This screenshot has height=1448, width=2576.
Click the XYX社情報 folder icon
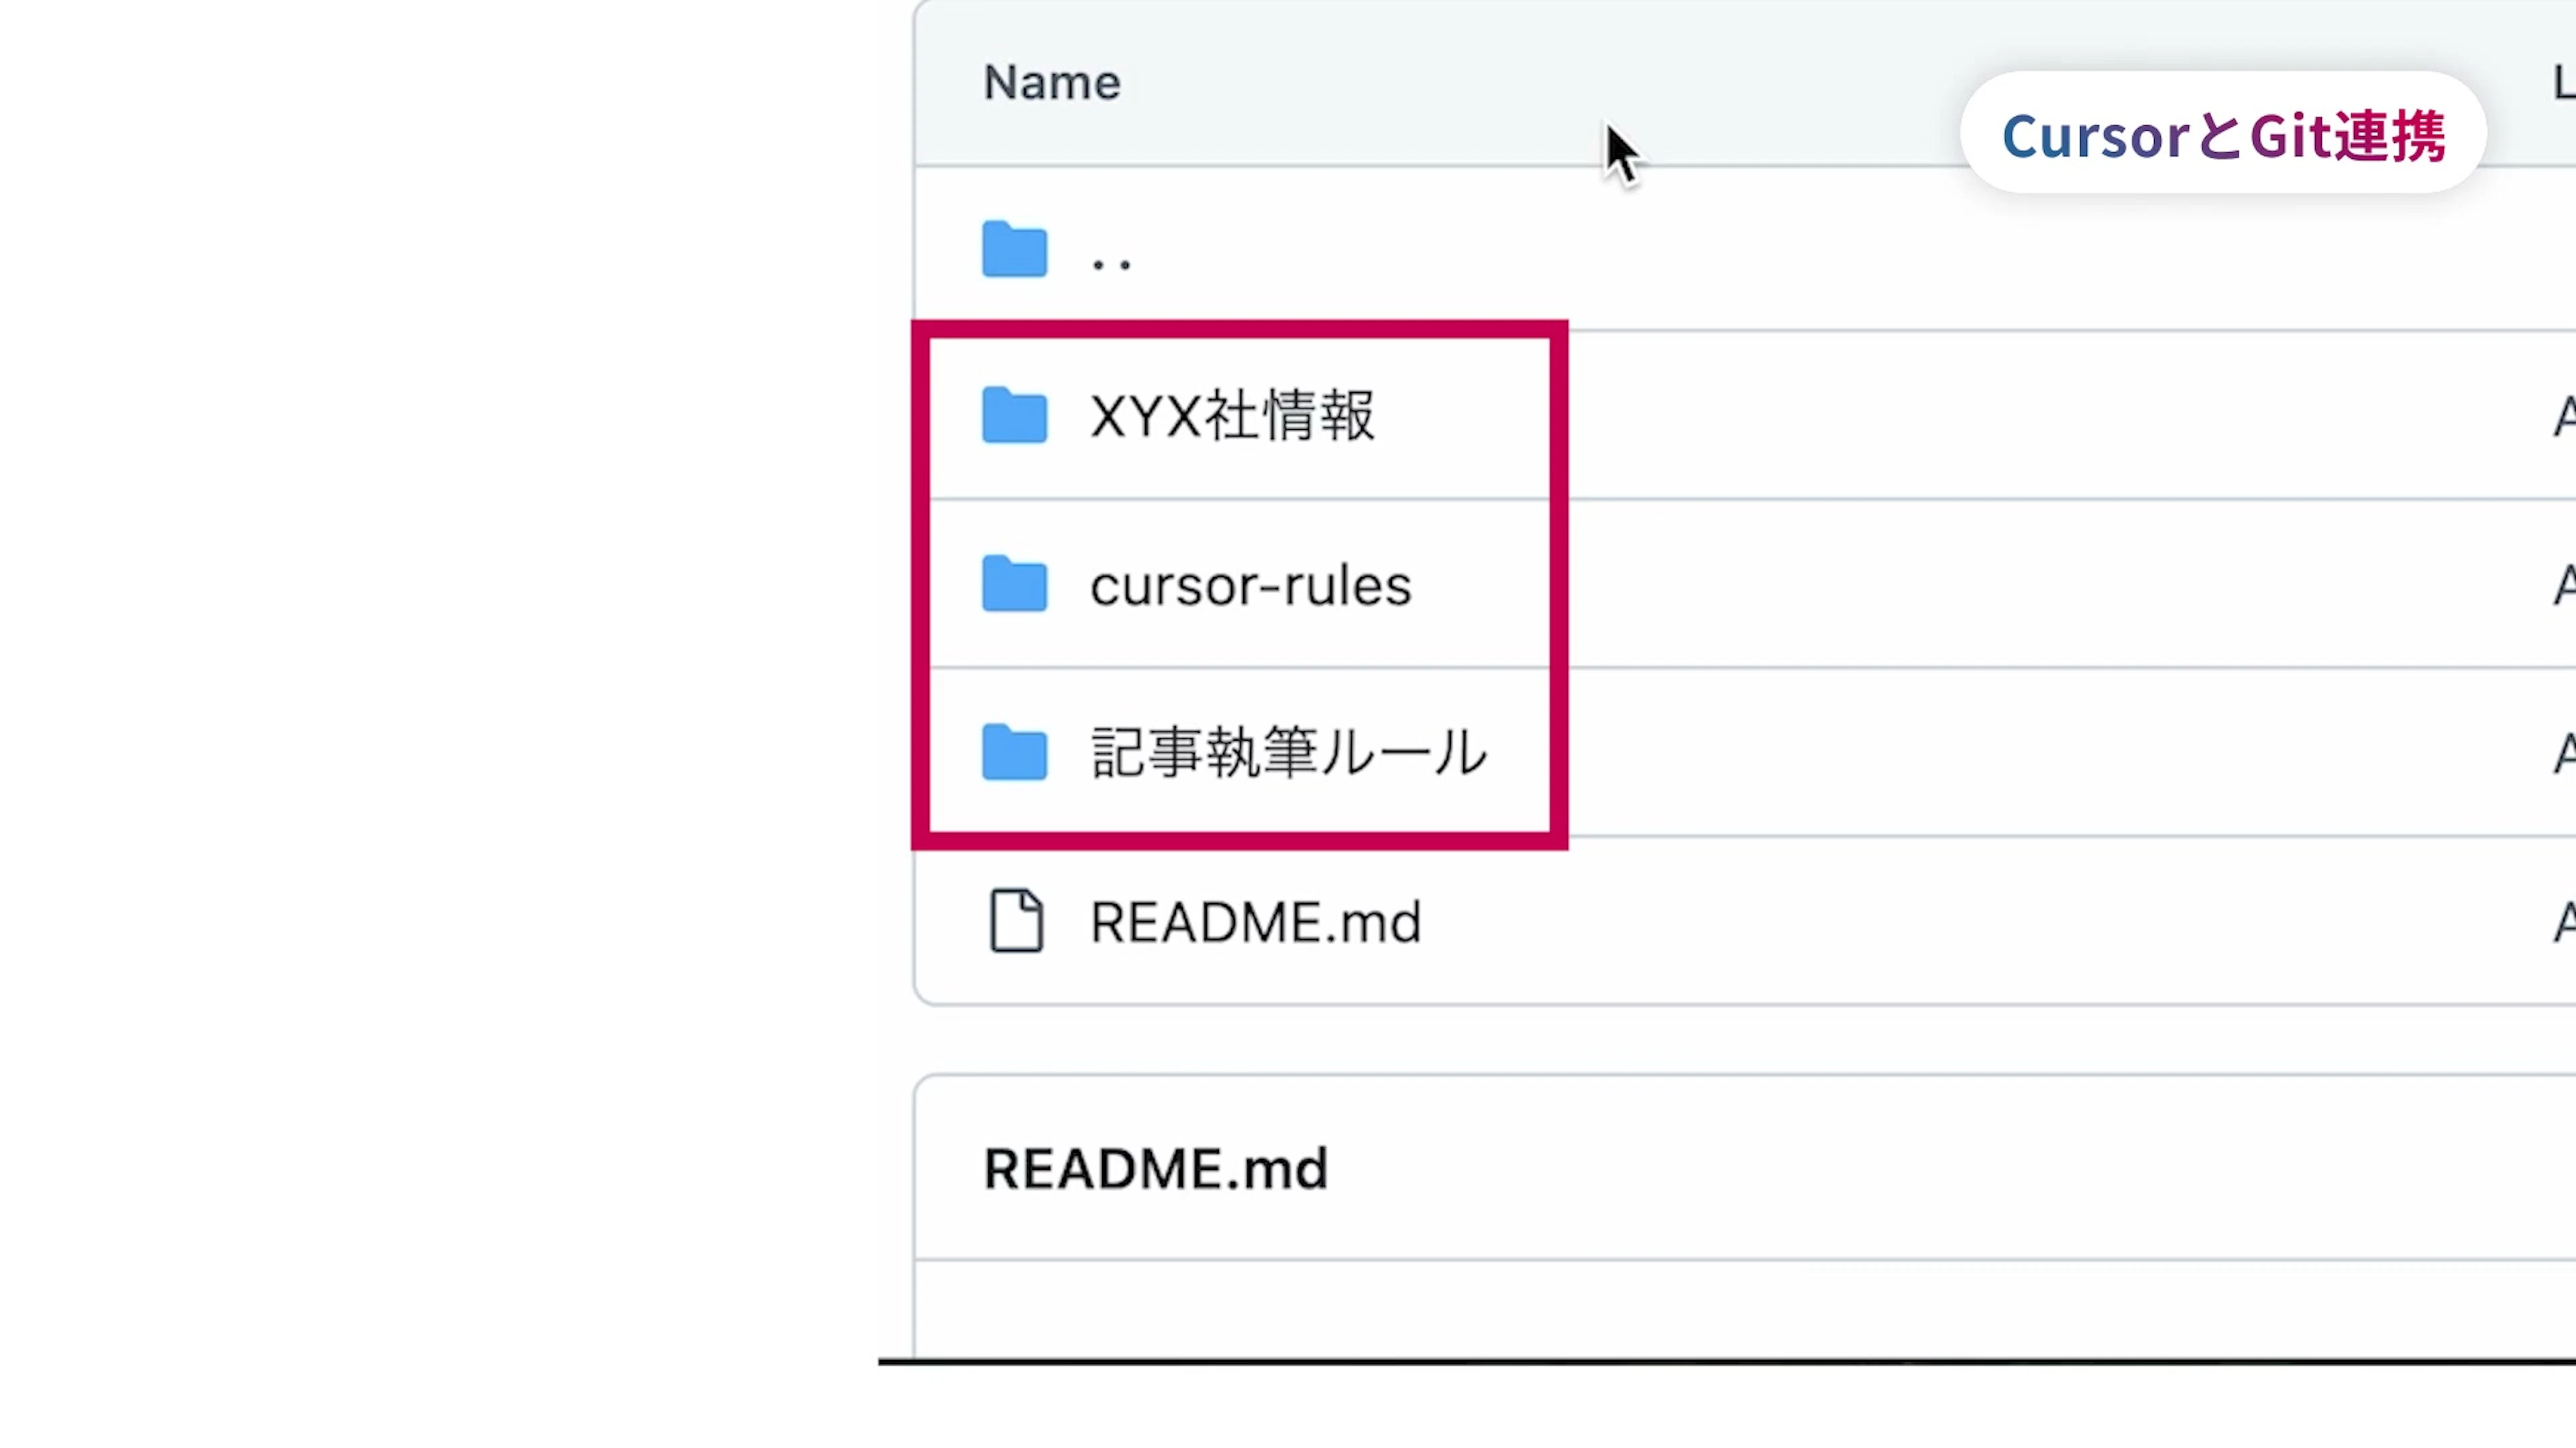(x=1014, y=415)
